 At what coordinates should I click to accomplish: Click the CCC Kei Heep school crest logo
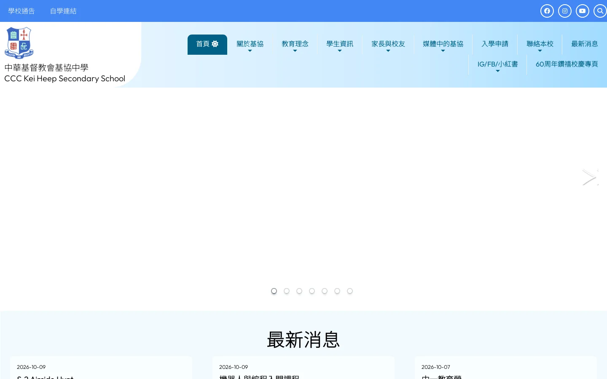point(19,43)
